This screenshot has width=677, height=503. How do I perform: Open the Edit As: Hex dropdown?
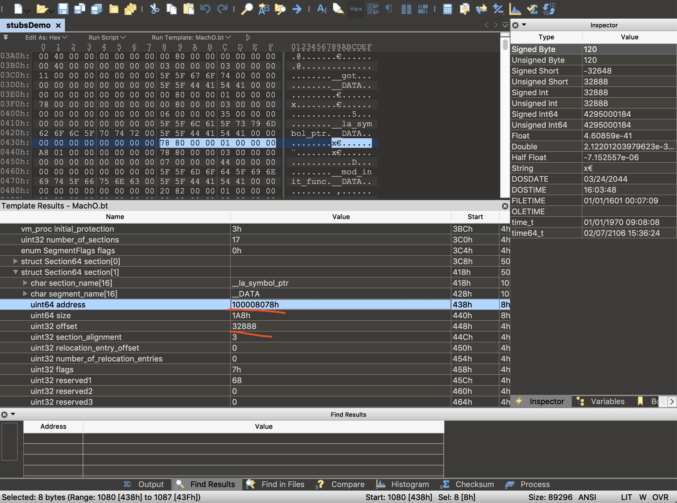click(46, 38)
